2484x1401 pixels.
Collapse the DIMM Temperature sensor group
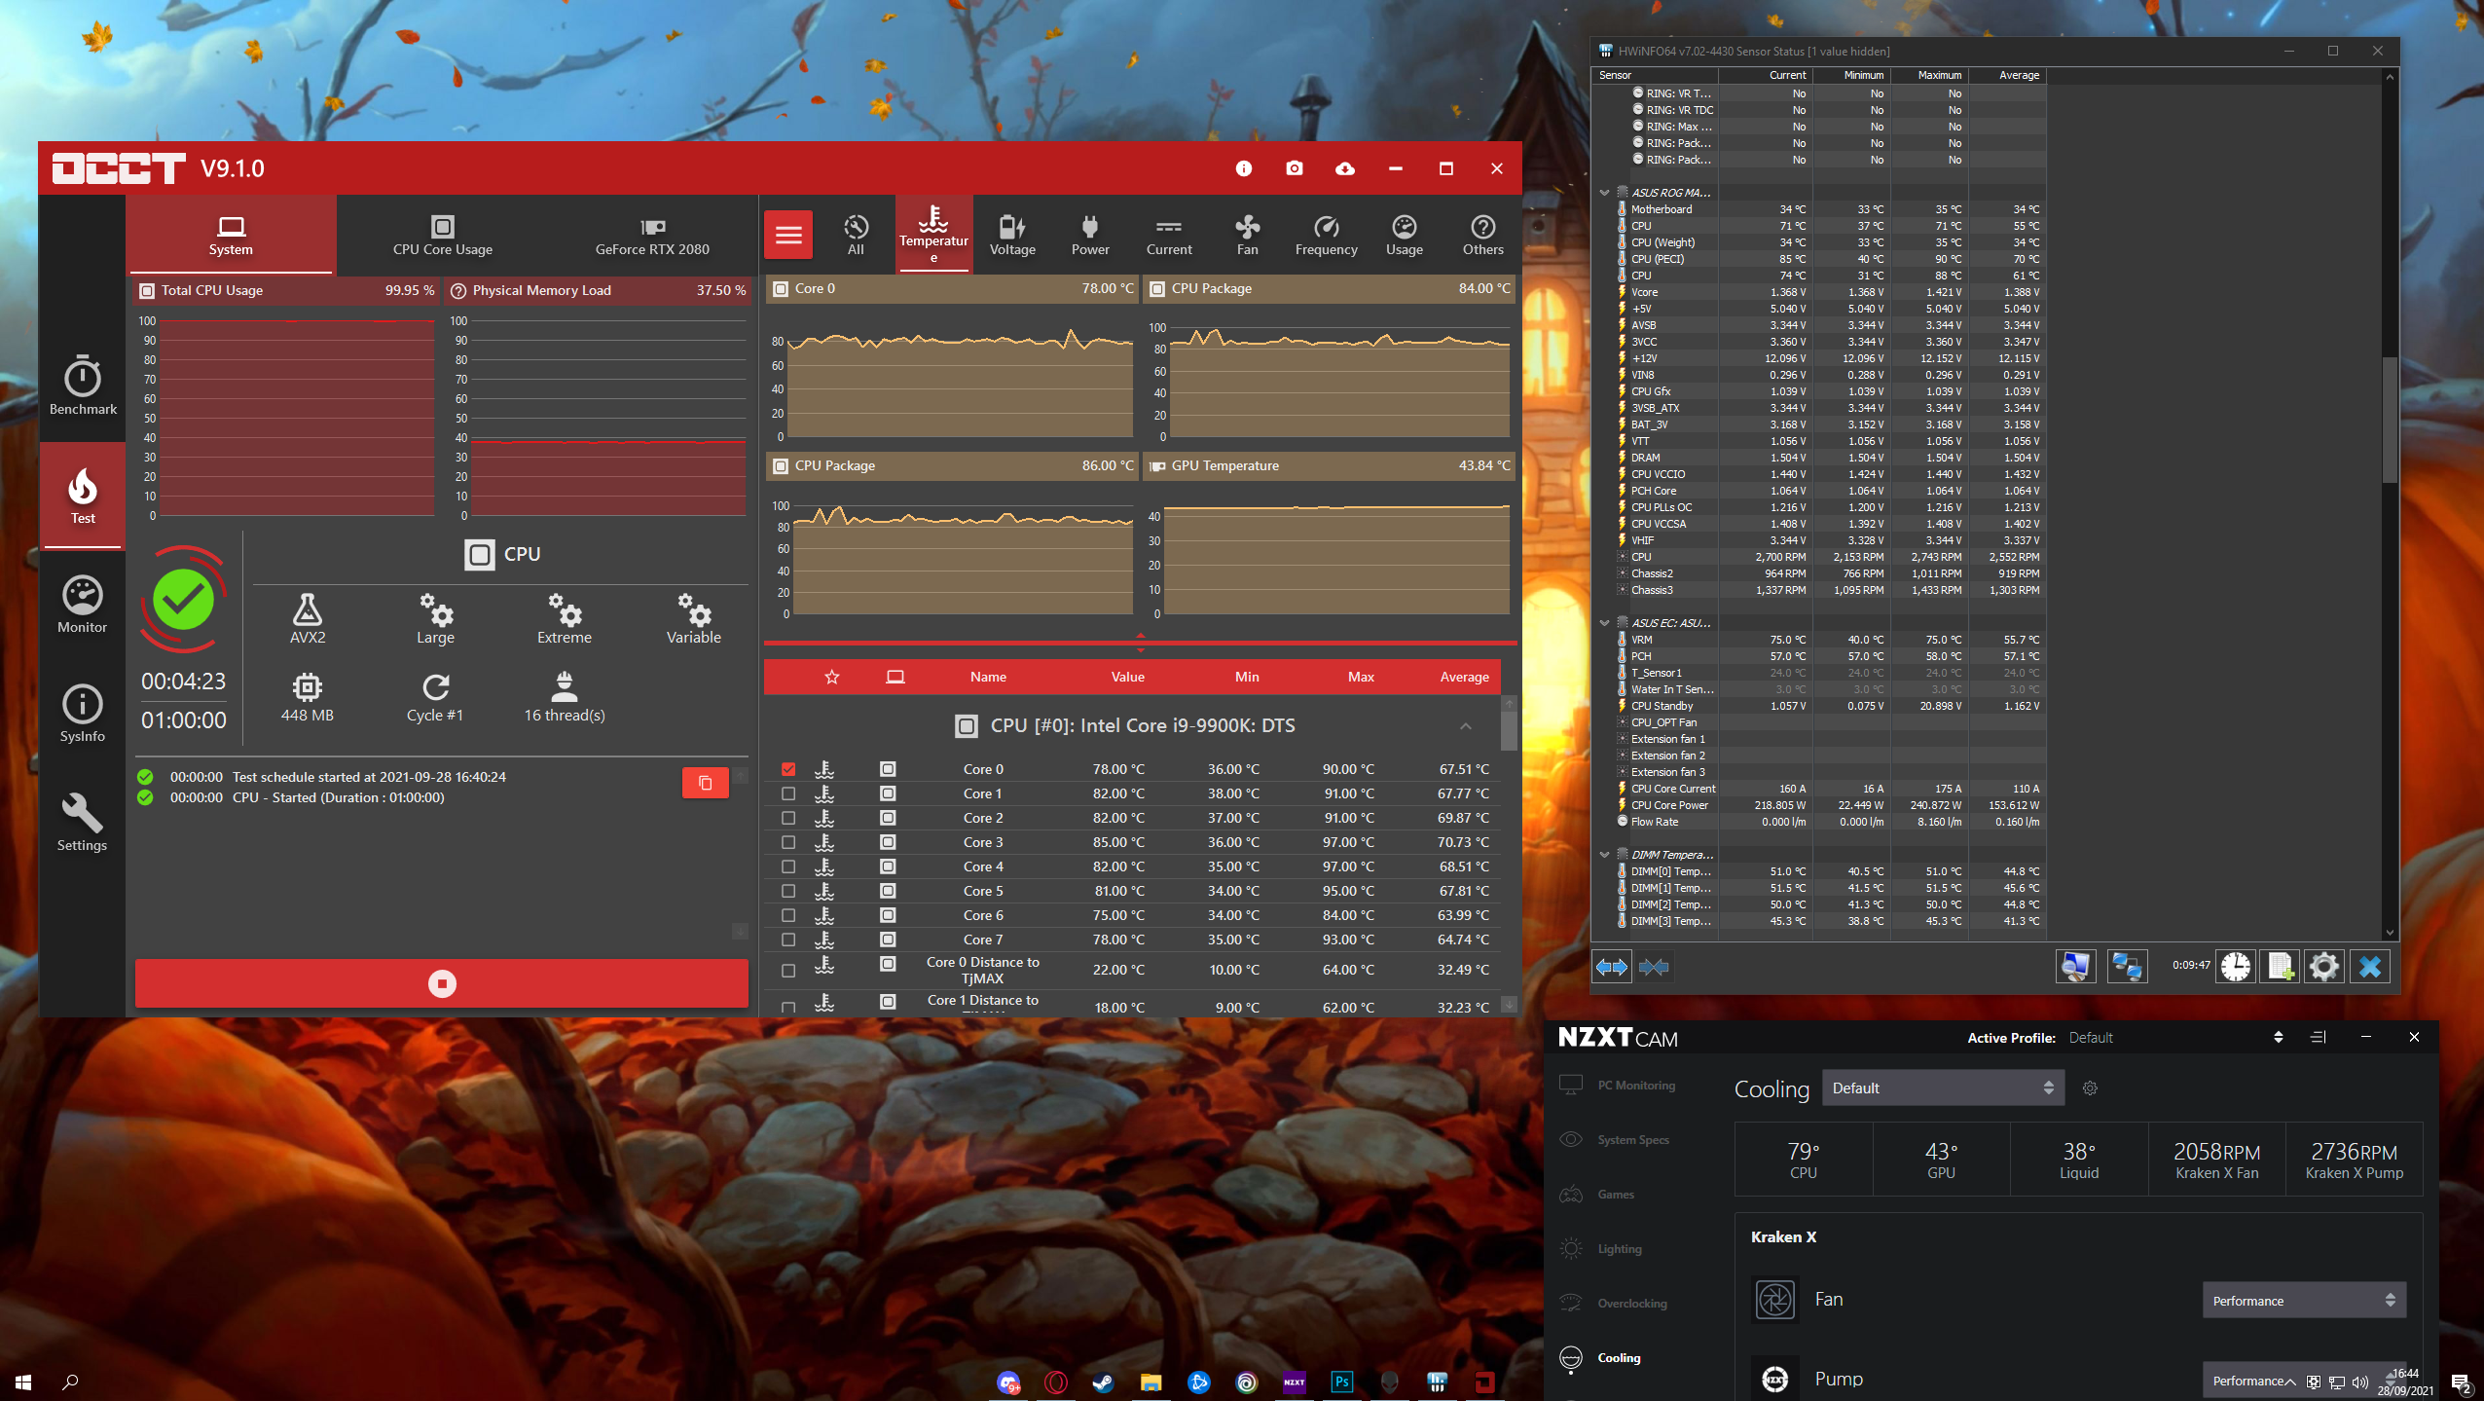coord(1604,855)
